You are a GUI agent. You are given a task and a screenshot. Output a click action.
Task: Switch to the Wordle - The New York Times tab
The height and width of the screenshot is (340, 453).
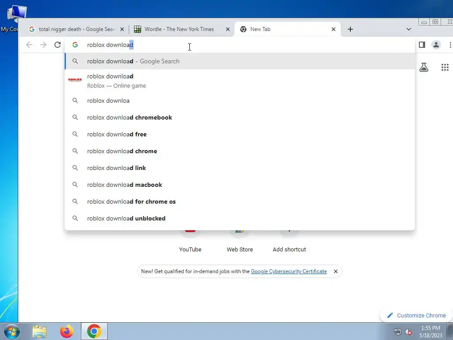pos(182,29)
